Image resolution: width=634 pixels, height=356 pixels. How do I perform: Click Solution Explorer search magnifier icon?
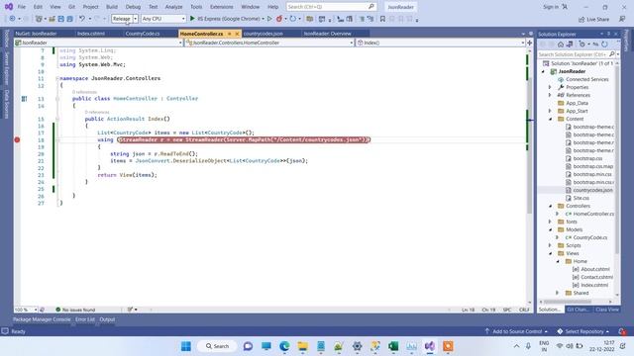(612, 54)
